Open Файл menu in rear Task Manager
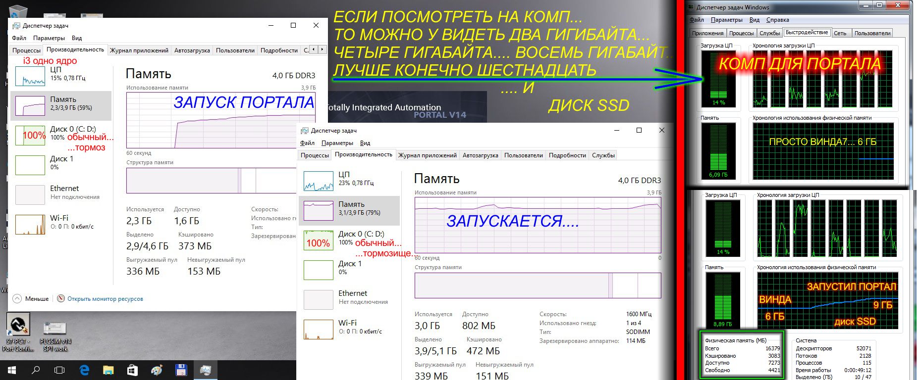917x380 pixels. coord(19,38)
